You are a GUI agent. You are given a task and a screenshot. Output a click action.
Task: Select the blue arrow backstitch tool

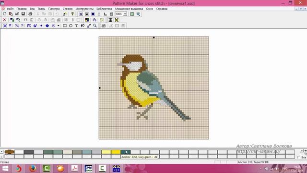tap(29, 25)
